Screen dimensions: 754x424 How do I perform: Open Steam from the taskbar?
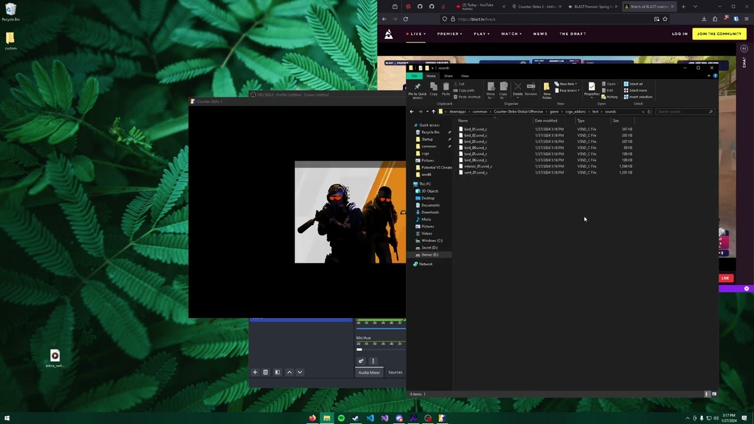[x=355, y=418]
